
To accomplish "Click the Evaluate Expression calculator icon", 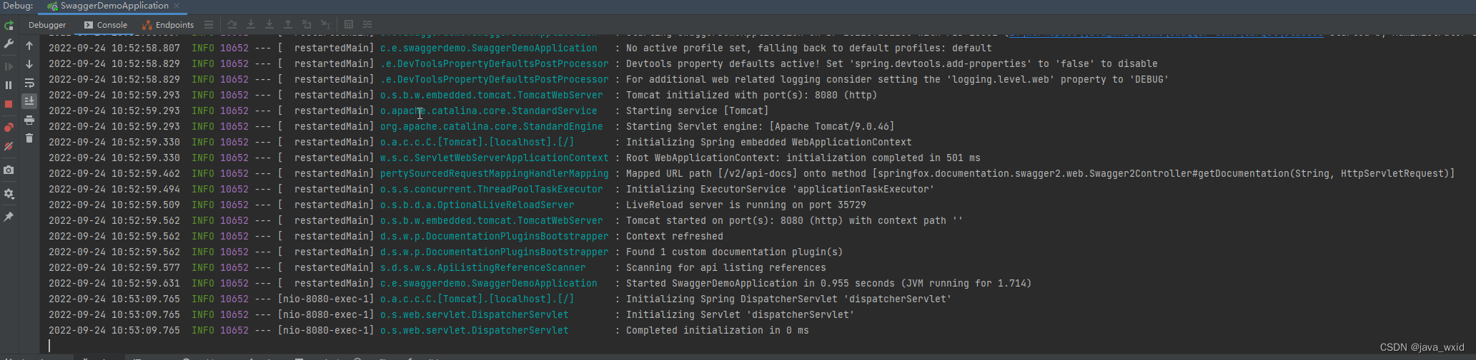I will pos(349,25).
